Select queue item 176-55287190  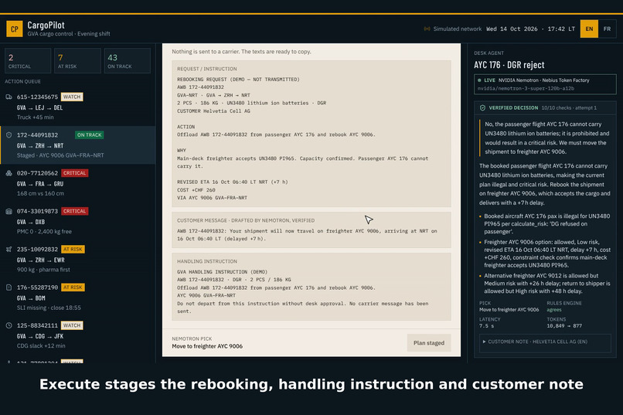click(78, 297)
